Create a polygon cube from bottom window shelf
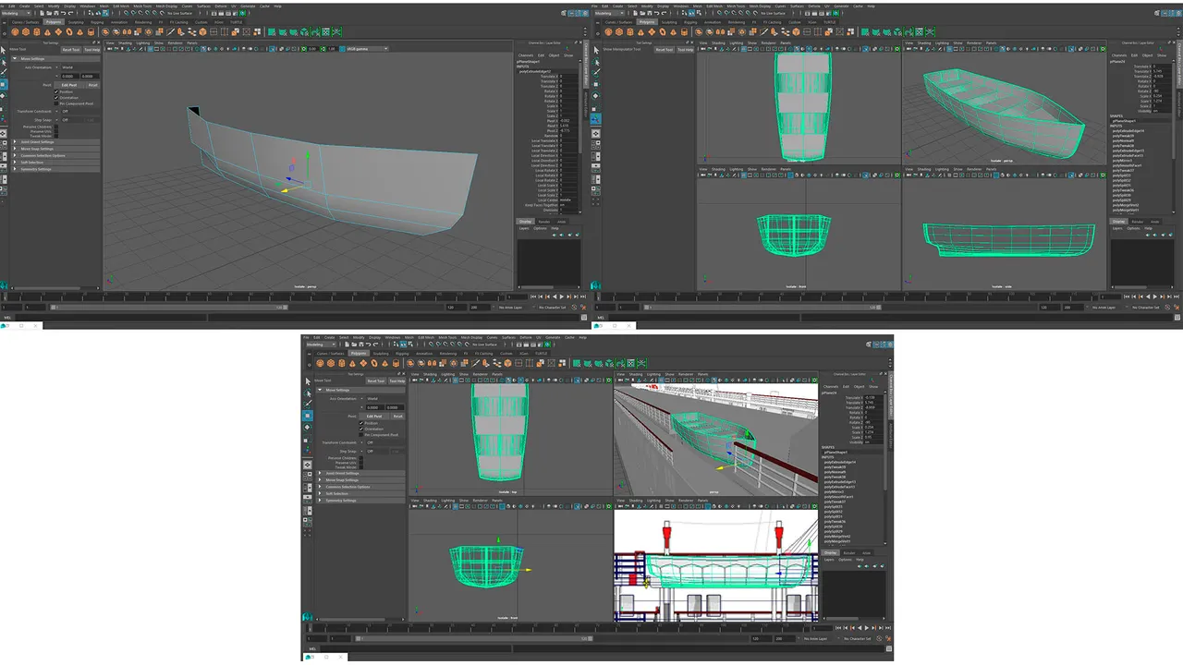The width and height of the screenshot is (1183, 665). click(331, 363)
